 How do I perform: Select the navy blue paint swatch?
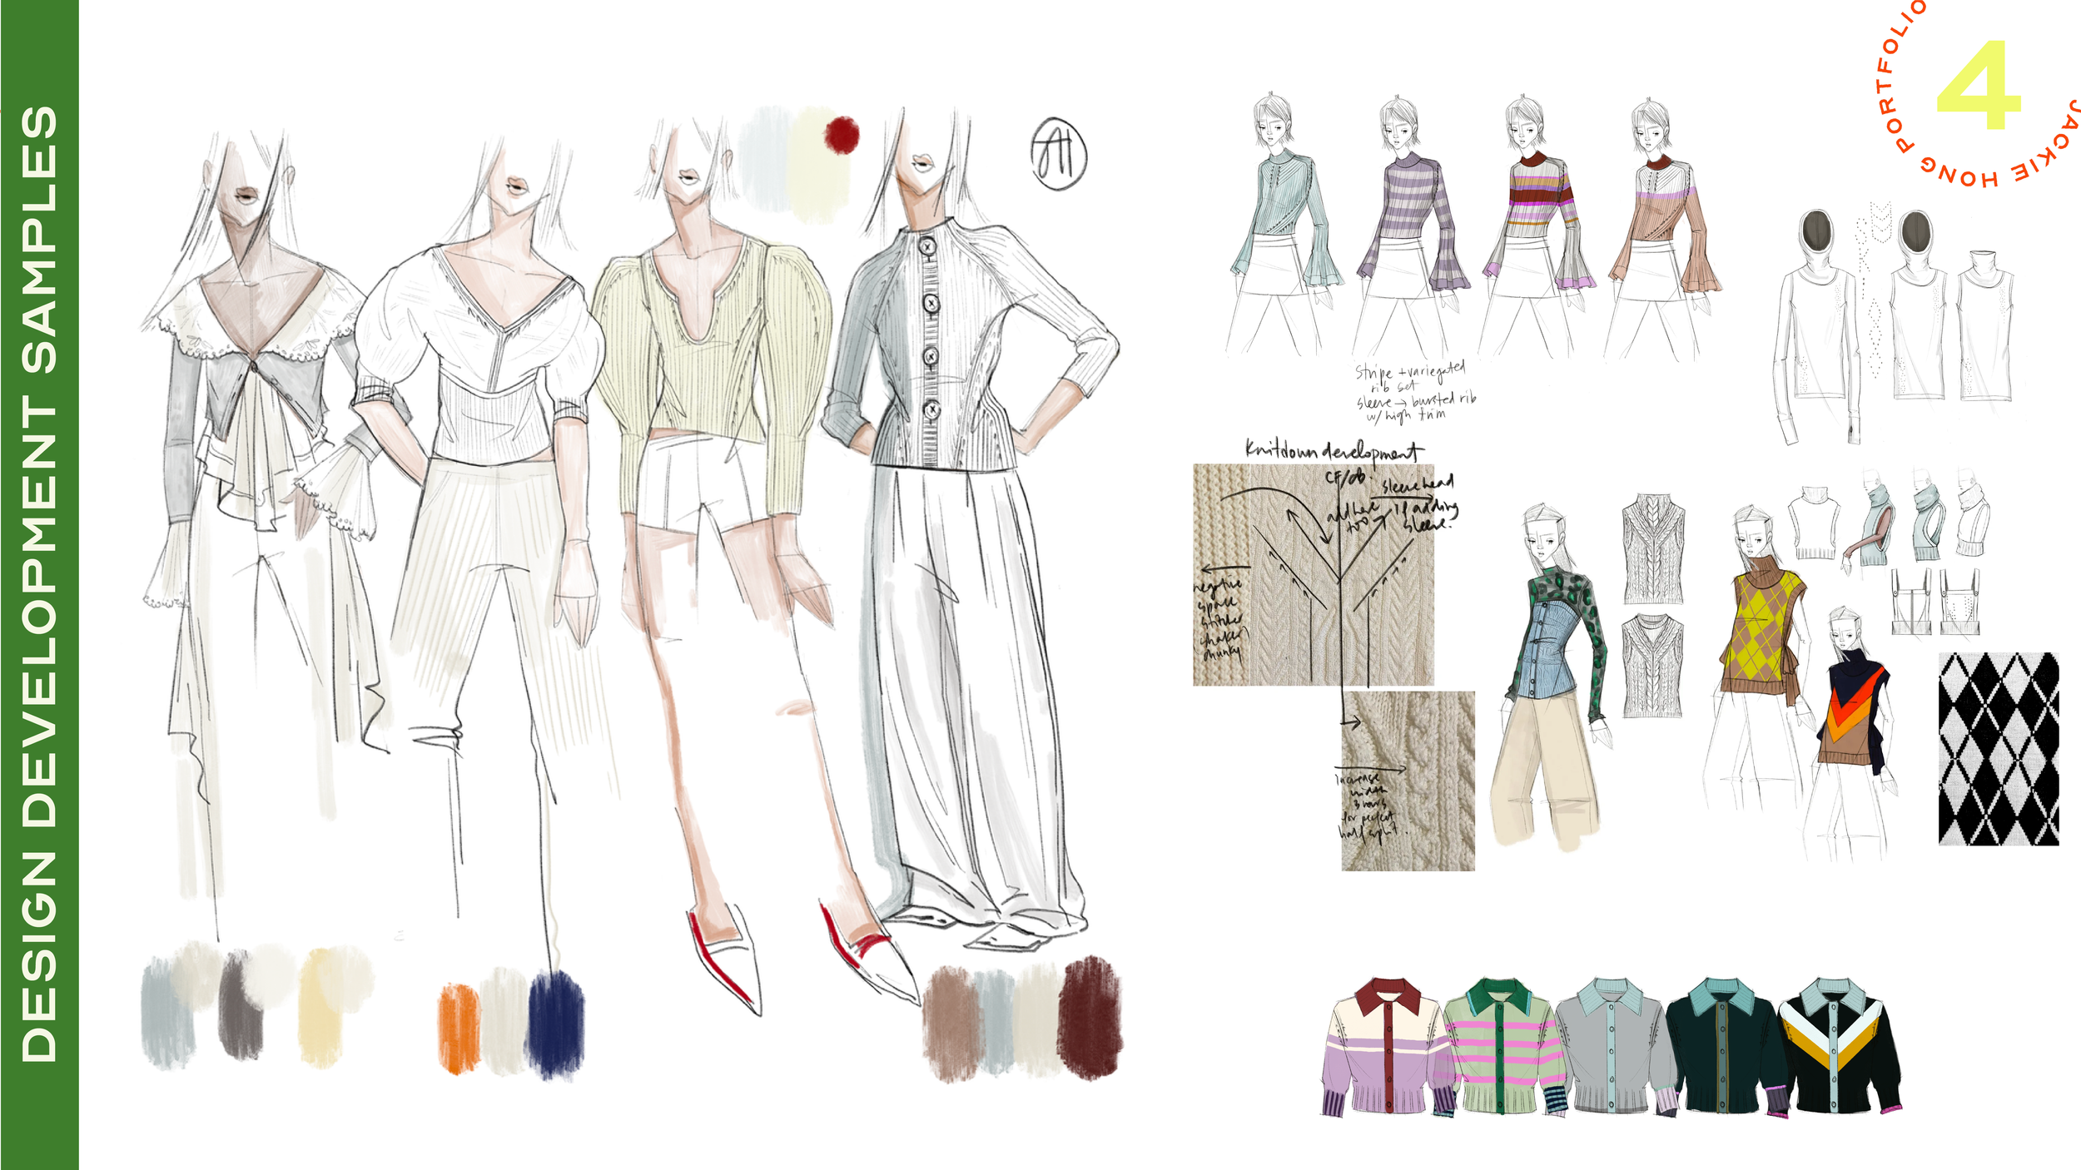coord(555,1024)
